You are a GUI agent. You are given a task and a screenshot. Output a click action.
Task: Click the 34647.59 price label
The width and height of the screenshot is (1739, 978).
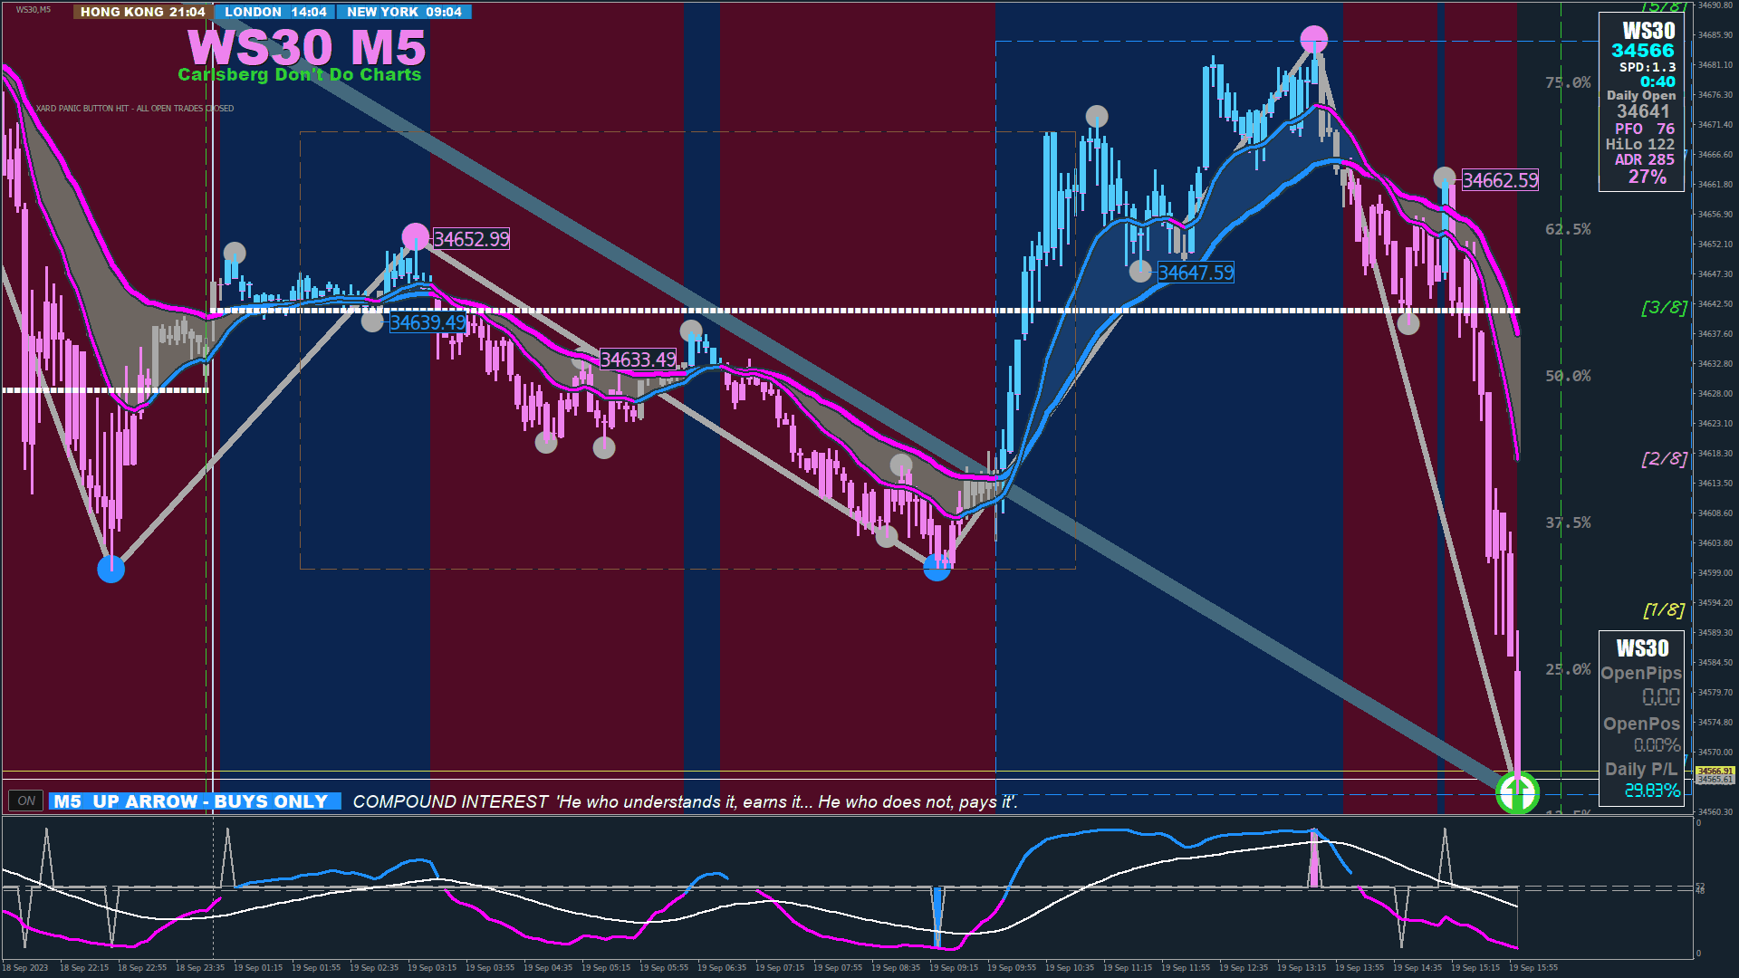tap(1196, 273)
